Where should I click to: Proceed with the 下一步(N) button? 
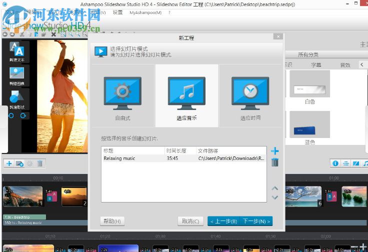click(x=256, y=221)
